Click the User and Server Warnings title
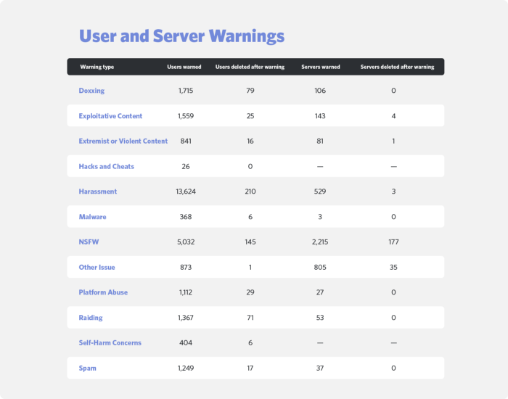This screenshot has width=508, height=399. (x=181, y=36)
